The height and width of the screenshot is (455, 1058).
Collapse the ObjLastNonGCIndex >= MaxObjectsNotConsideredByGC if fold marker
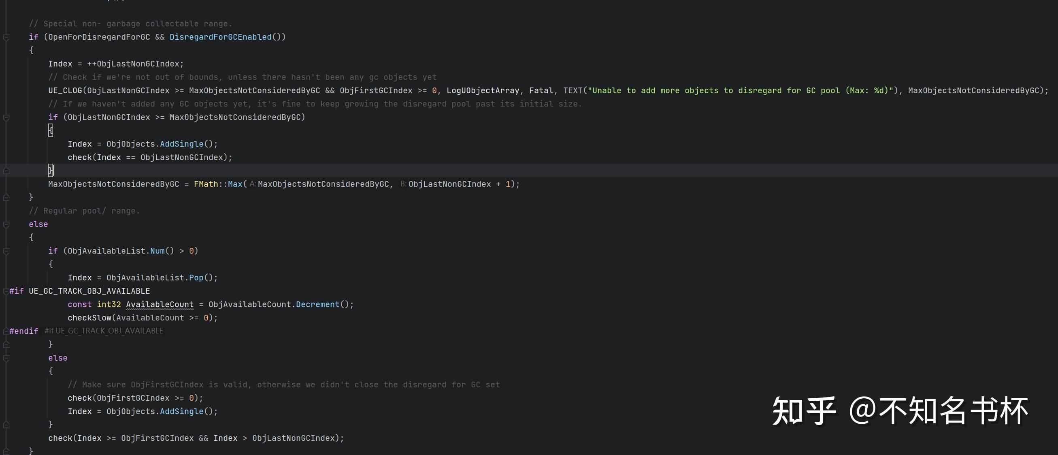[6, 117]
